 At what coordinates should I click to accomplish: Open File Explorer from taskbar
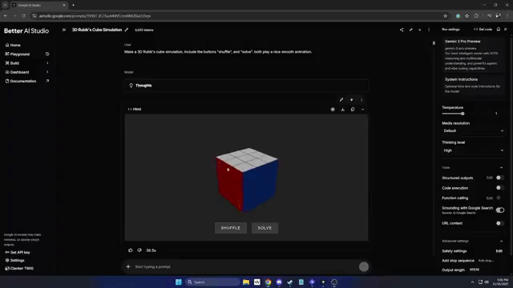pos(246,282)
